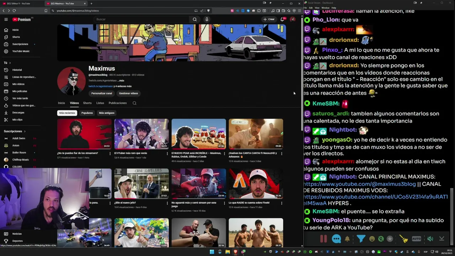The width and height of the screenshot is (455, 256).
Task: Open the YouTube notifications bell
Action: (x=282, y=19)
